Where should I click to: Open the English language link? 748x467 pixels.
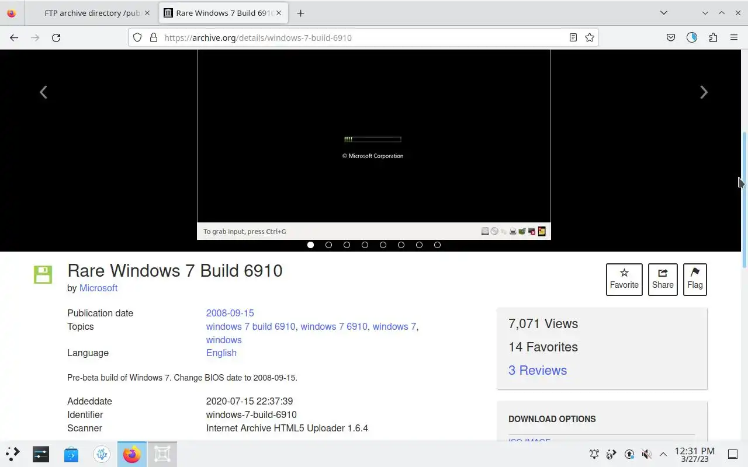[221, 353]
